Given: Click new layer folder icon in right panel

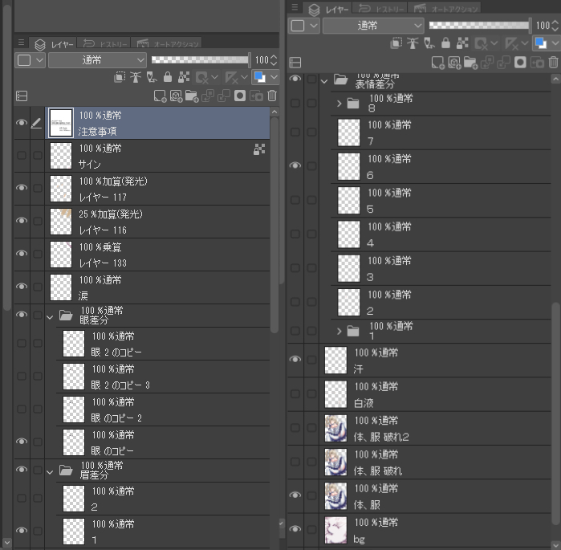Looking at the screenshot, I should coord(469,62).
